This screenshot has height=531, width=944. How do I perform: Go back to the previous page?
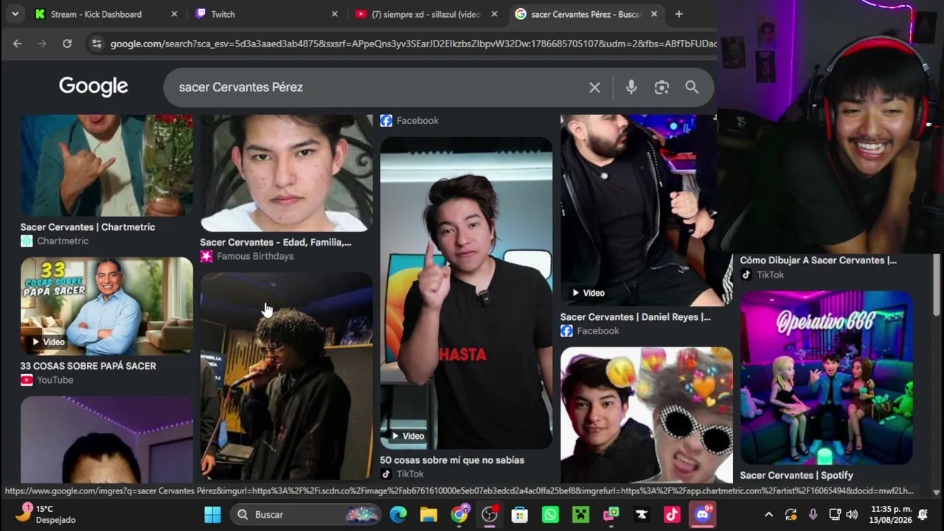pos(17,44)
